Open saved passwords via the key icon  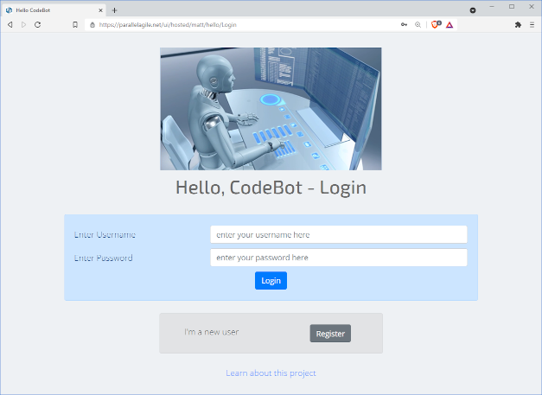pyautogui.click(x=404, y=24)
